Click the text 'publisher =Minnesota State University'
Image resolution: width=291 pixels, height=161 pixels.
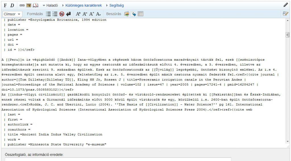(x=46, y=145)
